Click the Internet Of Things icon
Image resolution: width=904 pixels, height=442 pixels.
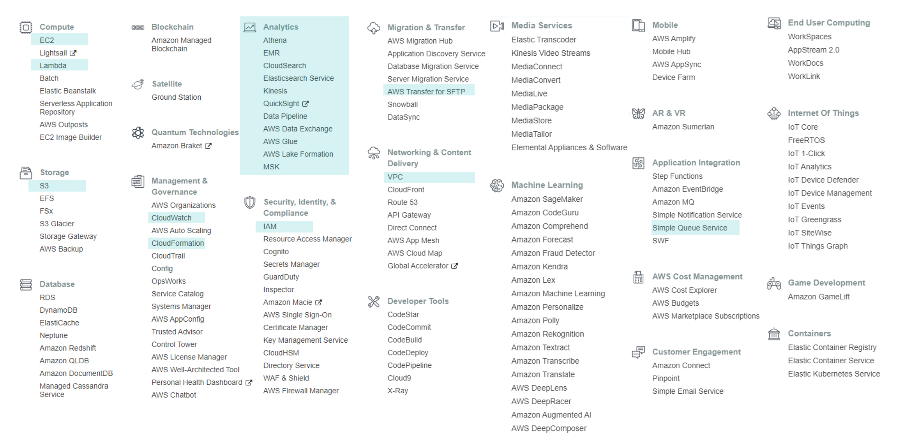[x=774, y=114]
